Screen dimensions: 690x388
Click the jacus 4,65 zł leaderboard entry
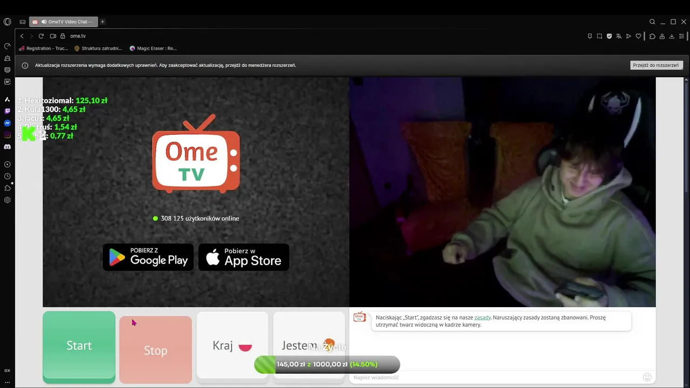pos(43,118)
